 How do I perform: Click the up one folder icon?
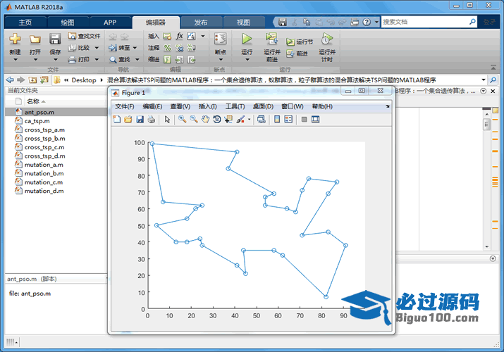click(x=32, y=80)
